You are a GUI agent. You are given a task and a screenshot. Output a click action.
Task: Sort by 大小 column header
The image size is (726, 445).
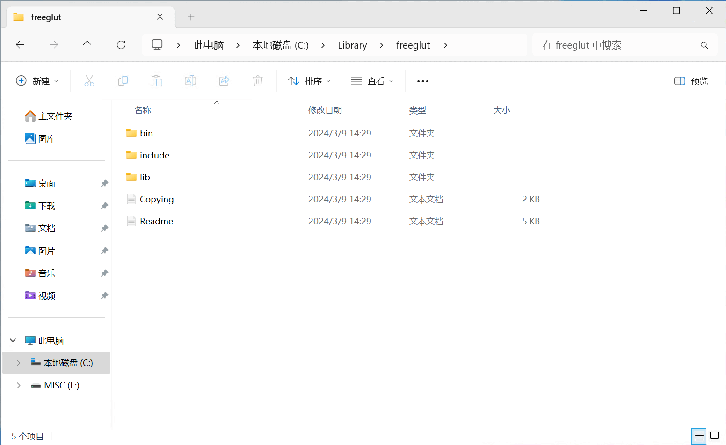(x=502, y=110)
